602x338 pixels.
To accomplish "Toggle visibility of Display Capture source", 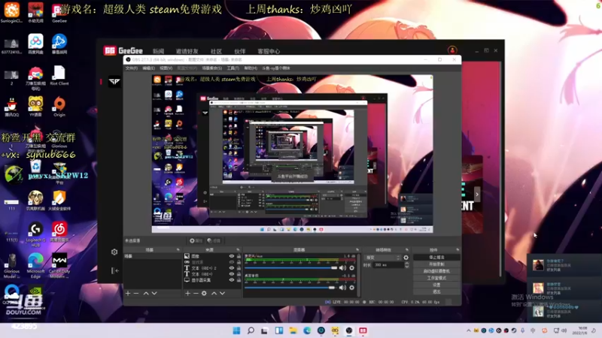I will click(x=232, y=280).
